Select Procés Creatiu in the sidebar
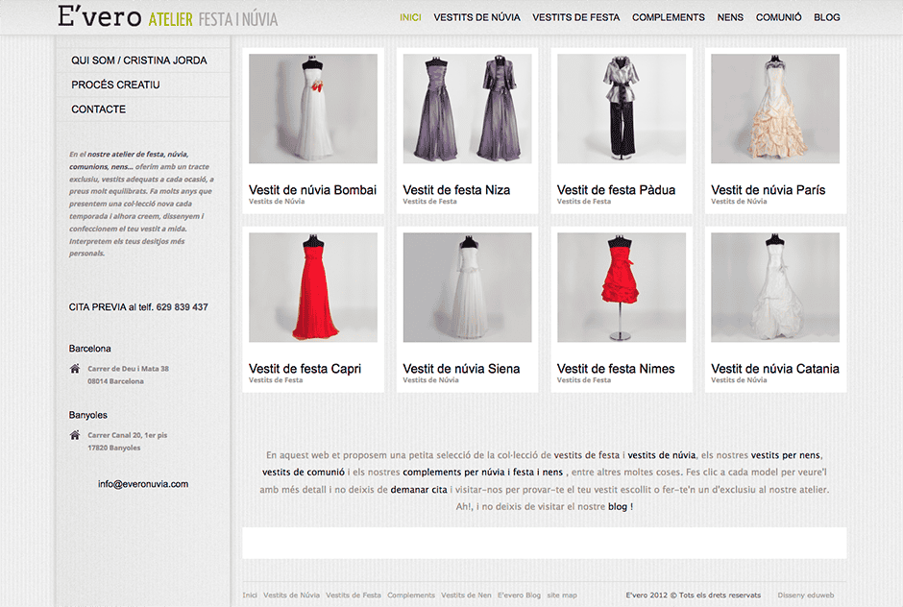This screenshot has width=903, height=607. (x=115, y=85)
